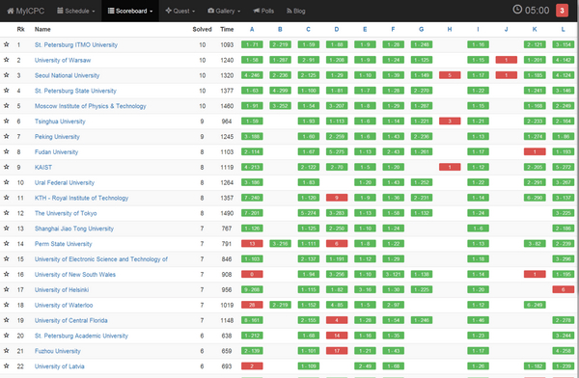Click the MyICPC home icon
Screen dimensions: 579x378
11,11
